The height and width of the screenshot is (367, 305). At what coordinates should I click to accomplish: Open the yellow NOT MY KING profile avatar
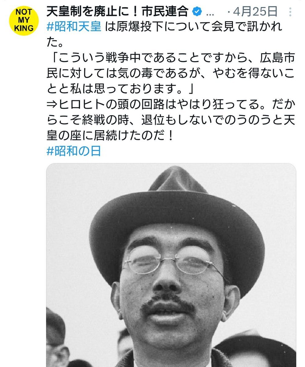pos(24,21)
